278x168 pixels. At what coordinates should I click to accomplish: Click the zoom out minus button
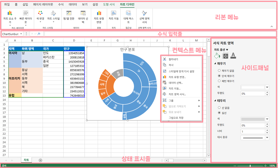[235, 166]
